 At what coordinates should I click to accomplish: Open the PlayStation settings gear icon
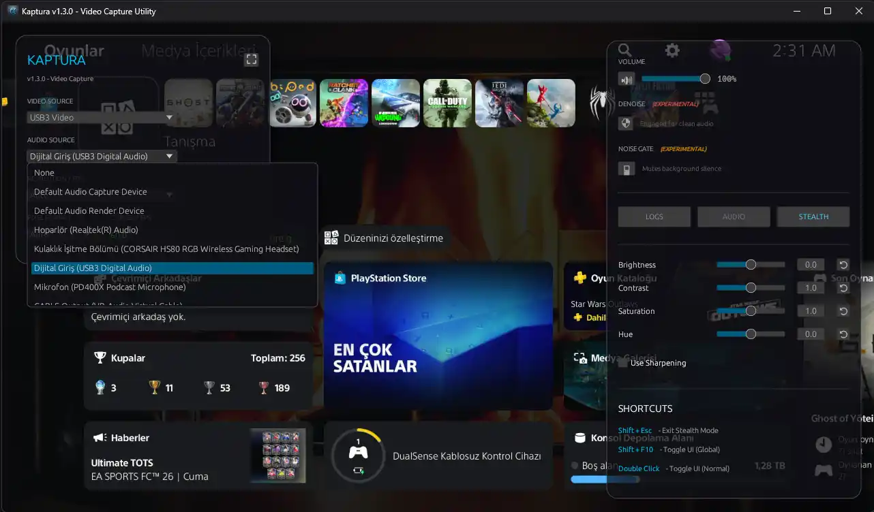click(x=672, y=50)
